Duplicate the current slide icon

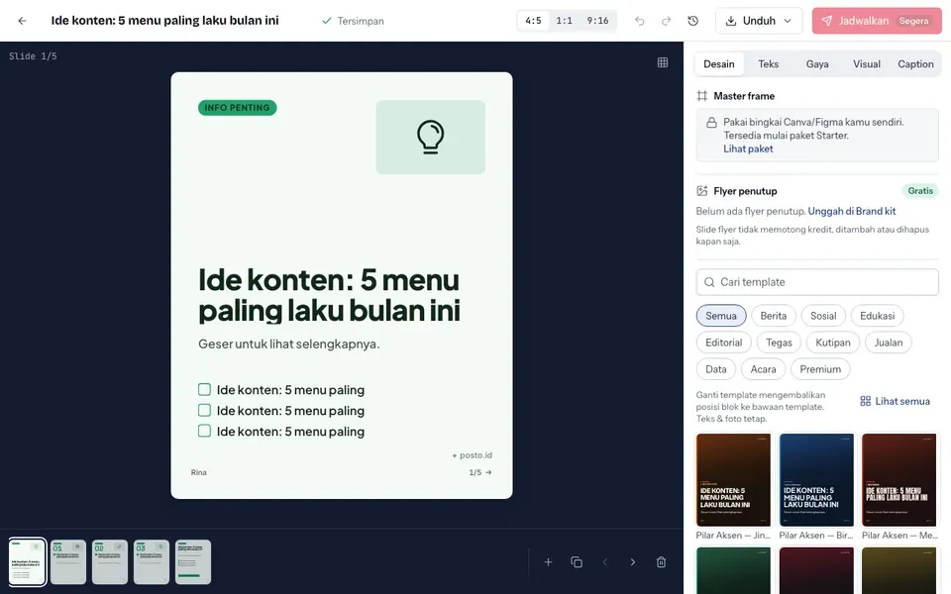coord(577,562)
